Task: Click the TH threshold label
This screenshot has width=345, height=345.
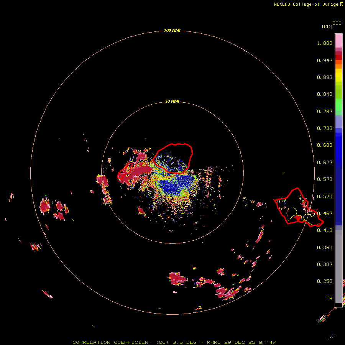Action: click(329, 299)
